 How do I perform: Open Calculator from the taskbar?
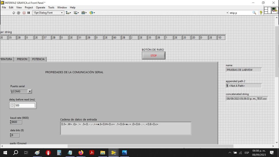click(59, 153)
